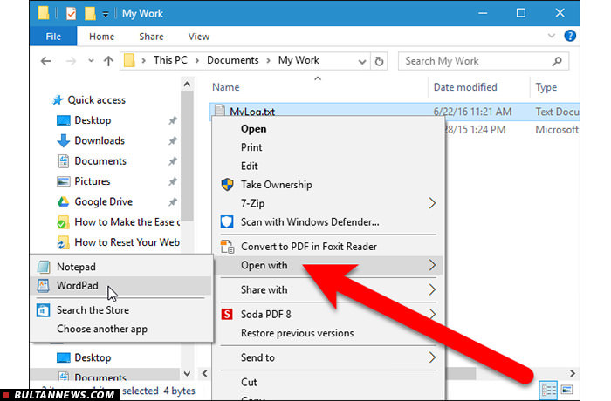
Task: Choose Print in the context menu
Action: click(251, 147)
